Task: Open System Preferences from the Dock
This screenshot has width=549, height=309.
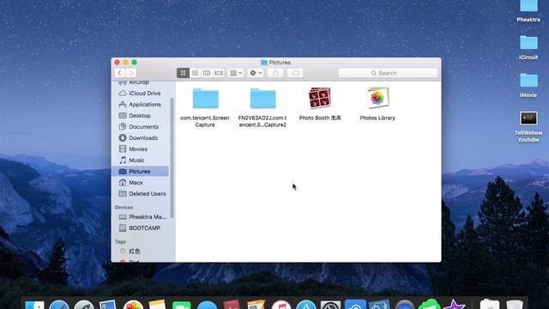Action: (x=330, y=305)
